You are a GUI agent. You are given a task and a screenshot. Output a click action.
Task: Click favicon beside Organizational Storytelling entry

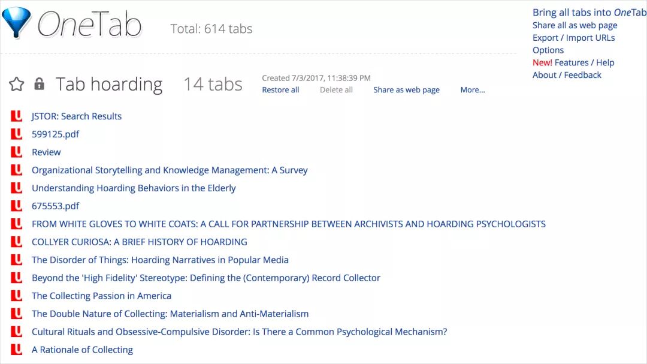click(17, 170)
